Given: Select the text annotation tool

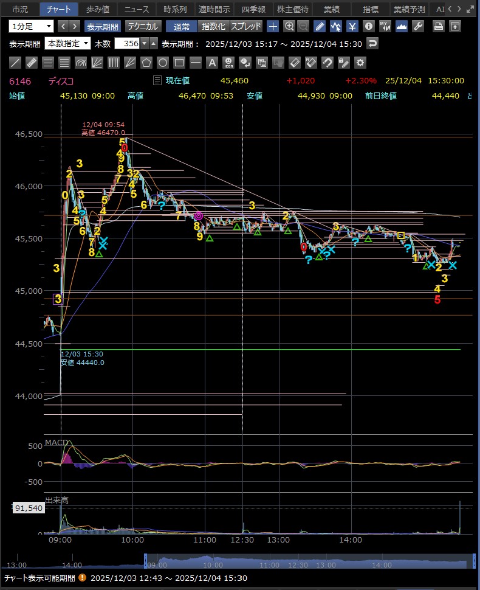Looking at the screenshot, I should tap(212, 63).
